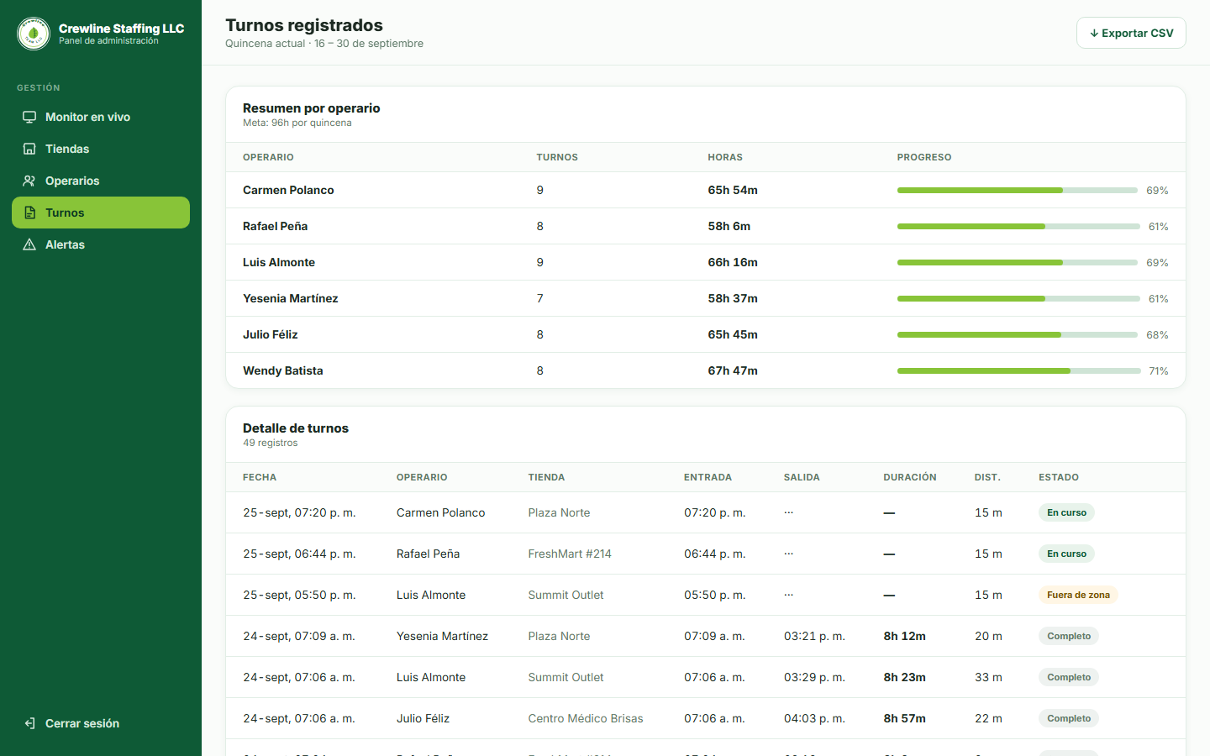Click Rafael Peña's progress bar
This screenshot has height=756, width=1210.
pyautogui.click(x=1018, y=227)
